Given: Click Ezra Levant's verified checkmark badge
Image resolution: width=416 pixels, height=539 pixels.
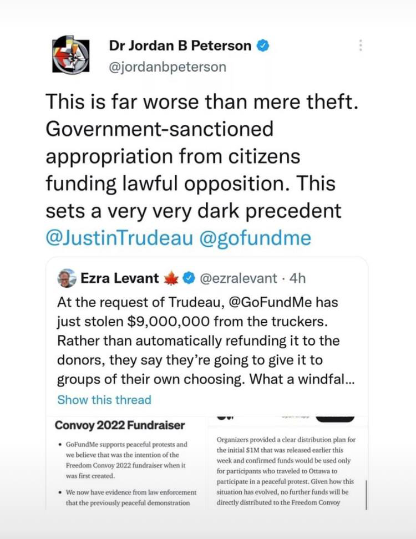Looking at the screenshot, I should tap(188, 278).
